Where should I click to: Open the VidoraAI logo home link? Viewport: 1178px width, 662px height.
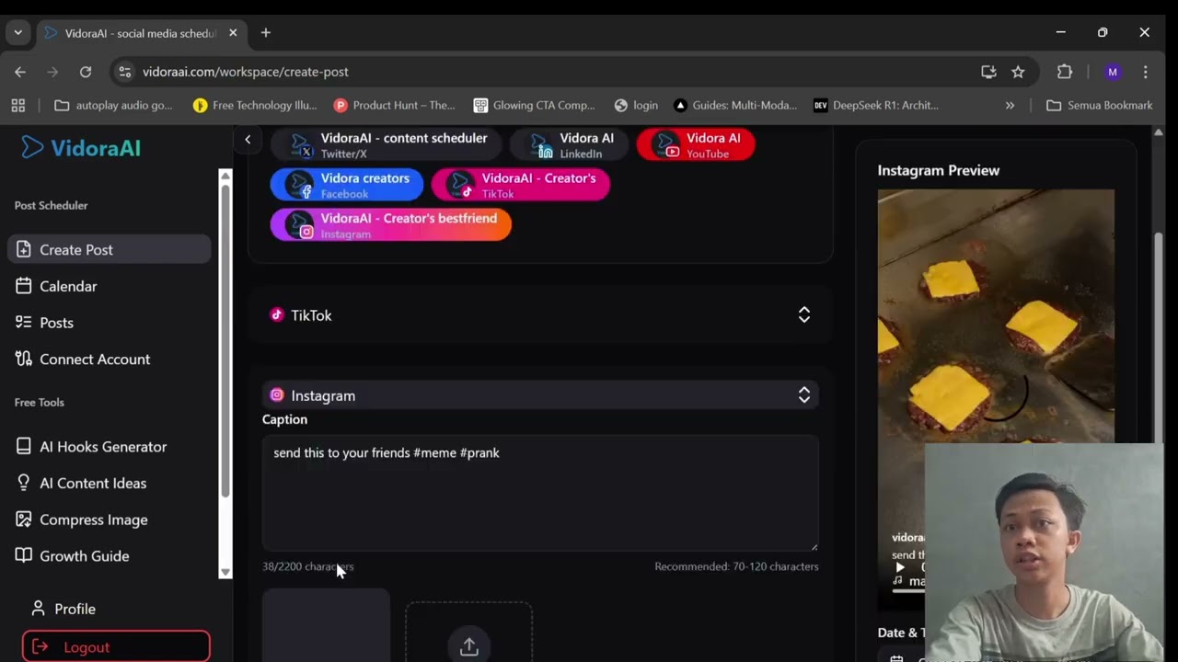[x=81, y=147]
